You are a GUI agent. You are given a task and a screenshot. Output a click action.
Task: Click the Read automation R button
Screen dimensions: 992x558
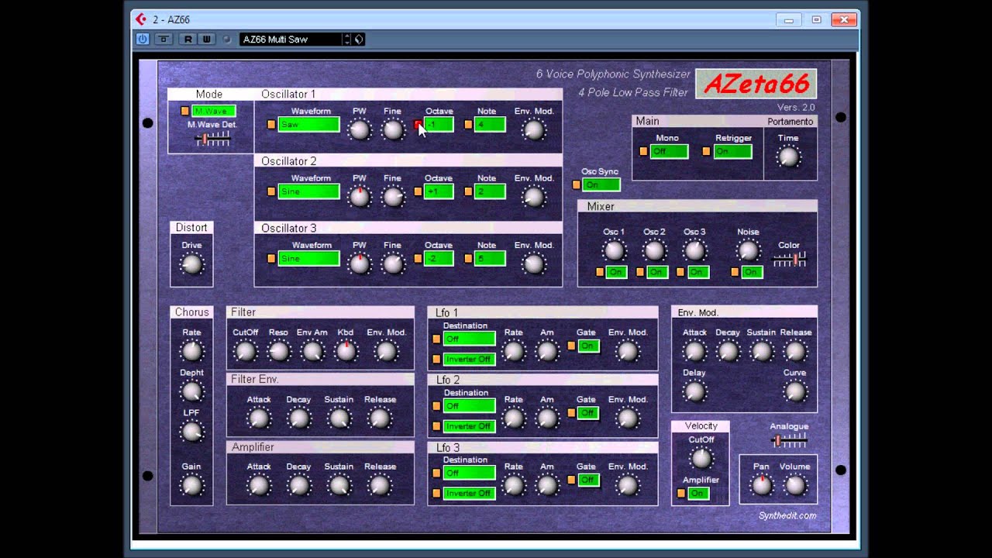188,39
